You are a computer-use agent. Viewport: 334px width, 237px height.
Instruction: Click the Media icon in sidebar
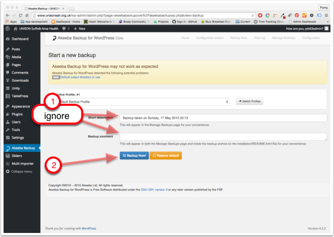(8, 57)
